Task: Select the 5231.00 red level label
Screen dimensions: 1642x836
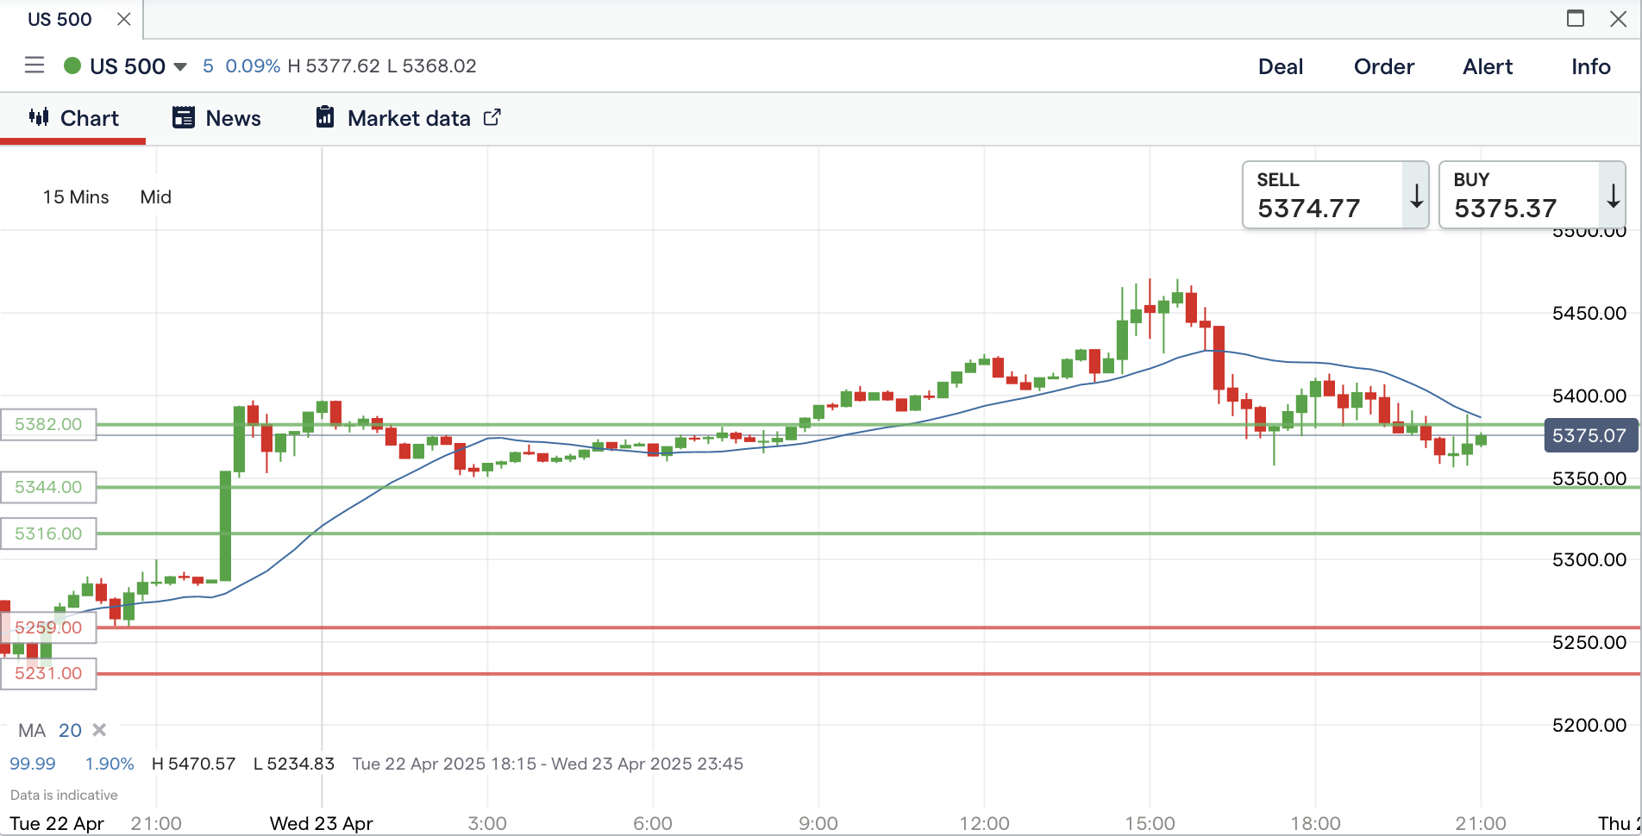Action: click(48, 673)
